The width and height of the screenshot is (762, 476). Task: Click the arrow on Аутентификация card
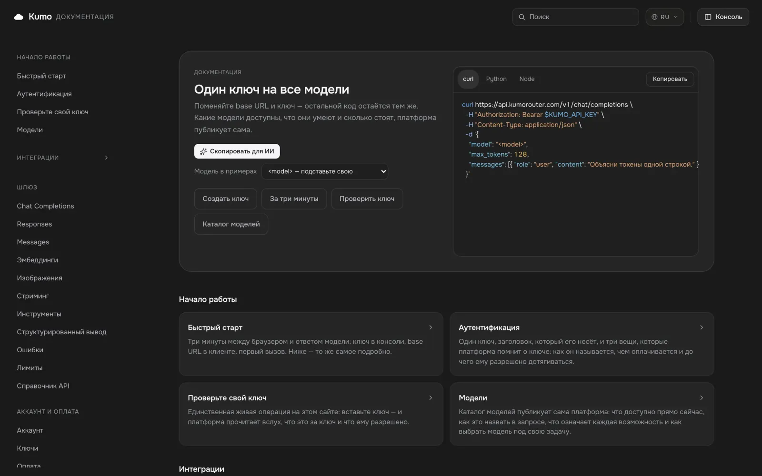click(x=702, y=327)
